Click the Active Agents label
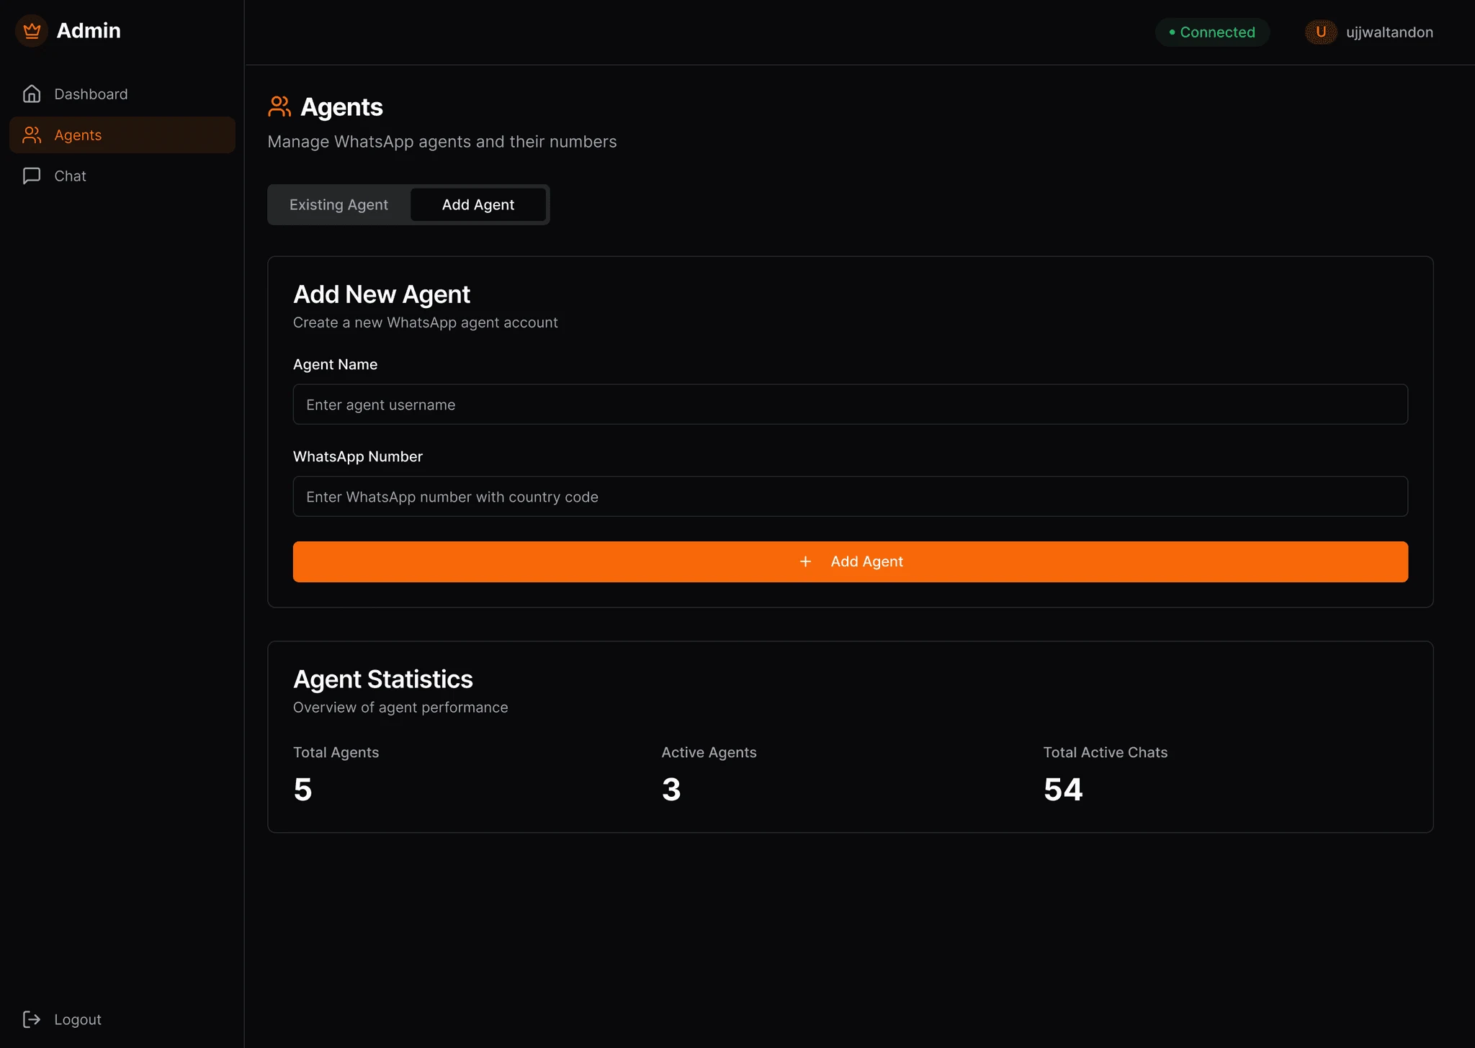This screenshot has width=1475, height=1048. (x=709, y=752)
